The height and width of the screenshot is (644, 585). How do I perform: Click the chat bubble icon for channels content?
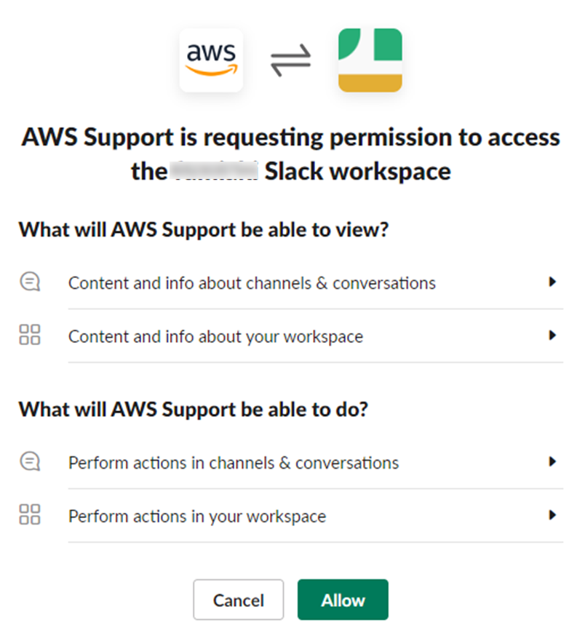pos(30,282)
